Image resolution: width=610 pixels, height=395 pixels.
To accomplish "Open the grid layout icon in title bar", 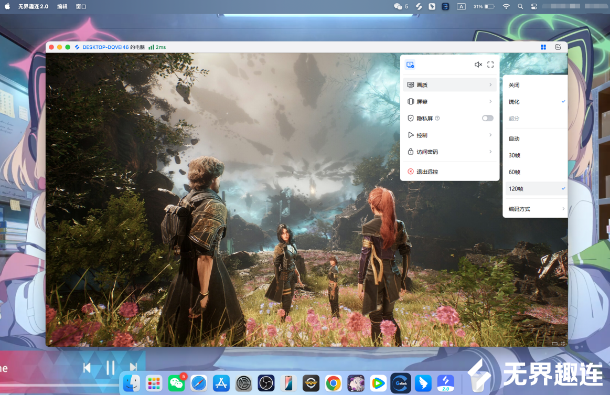I will (543, 47).
